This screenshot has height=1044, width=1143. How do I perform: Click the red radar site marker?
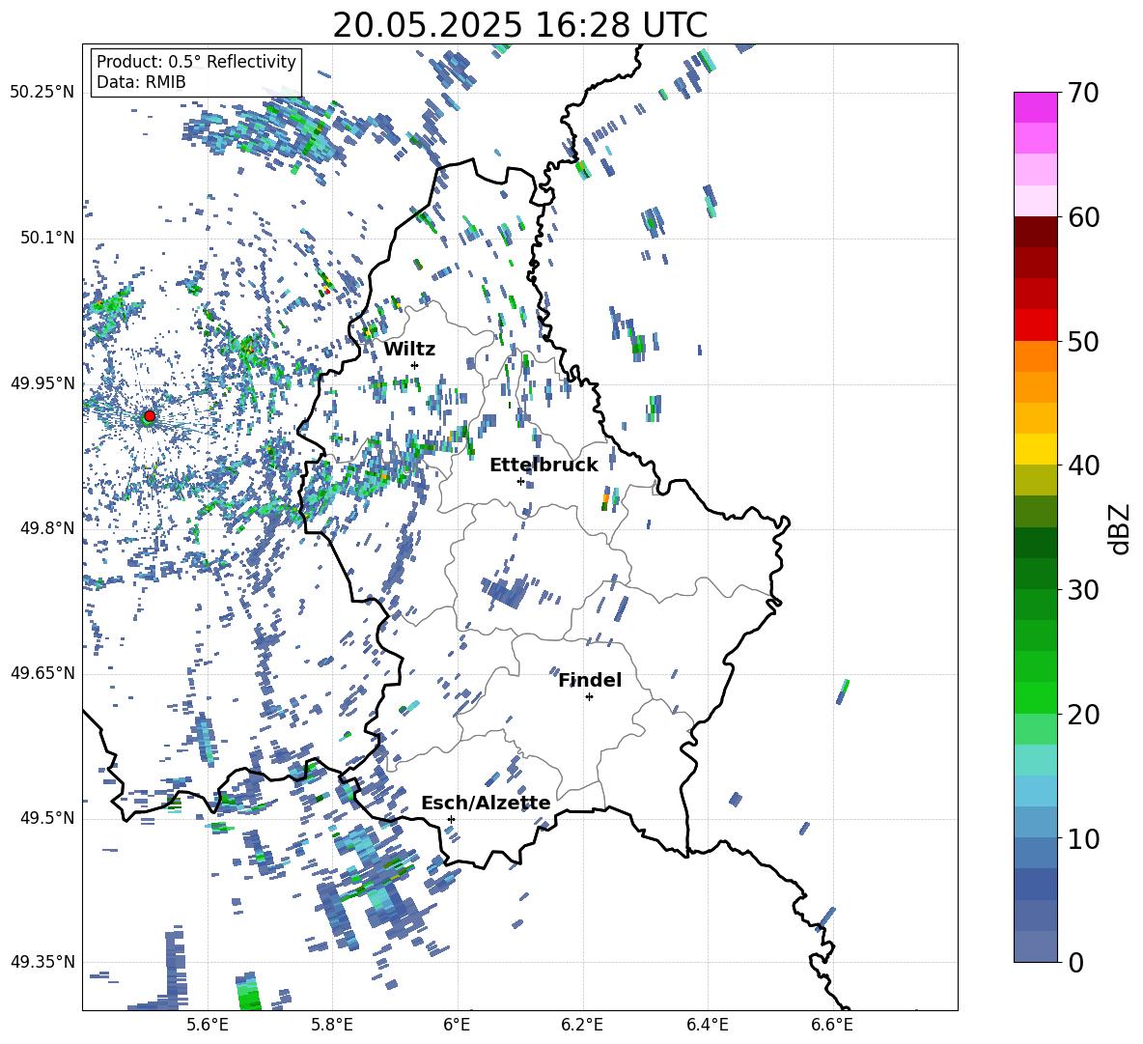[x=150, y=416]
